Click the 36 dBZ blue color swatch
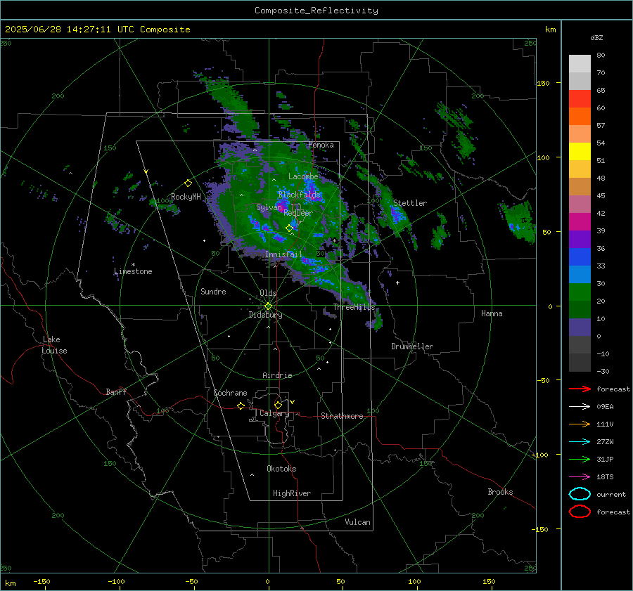The image size is (633, 591). (x=580, y=256)
